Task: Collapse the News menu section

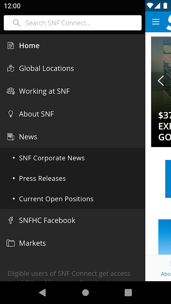Action: [x=73, y=137]
